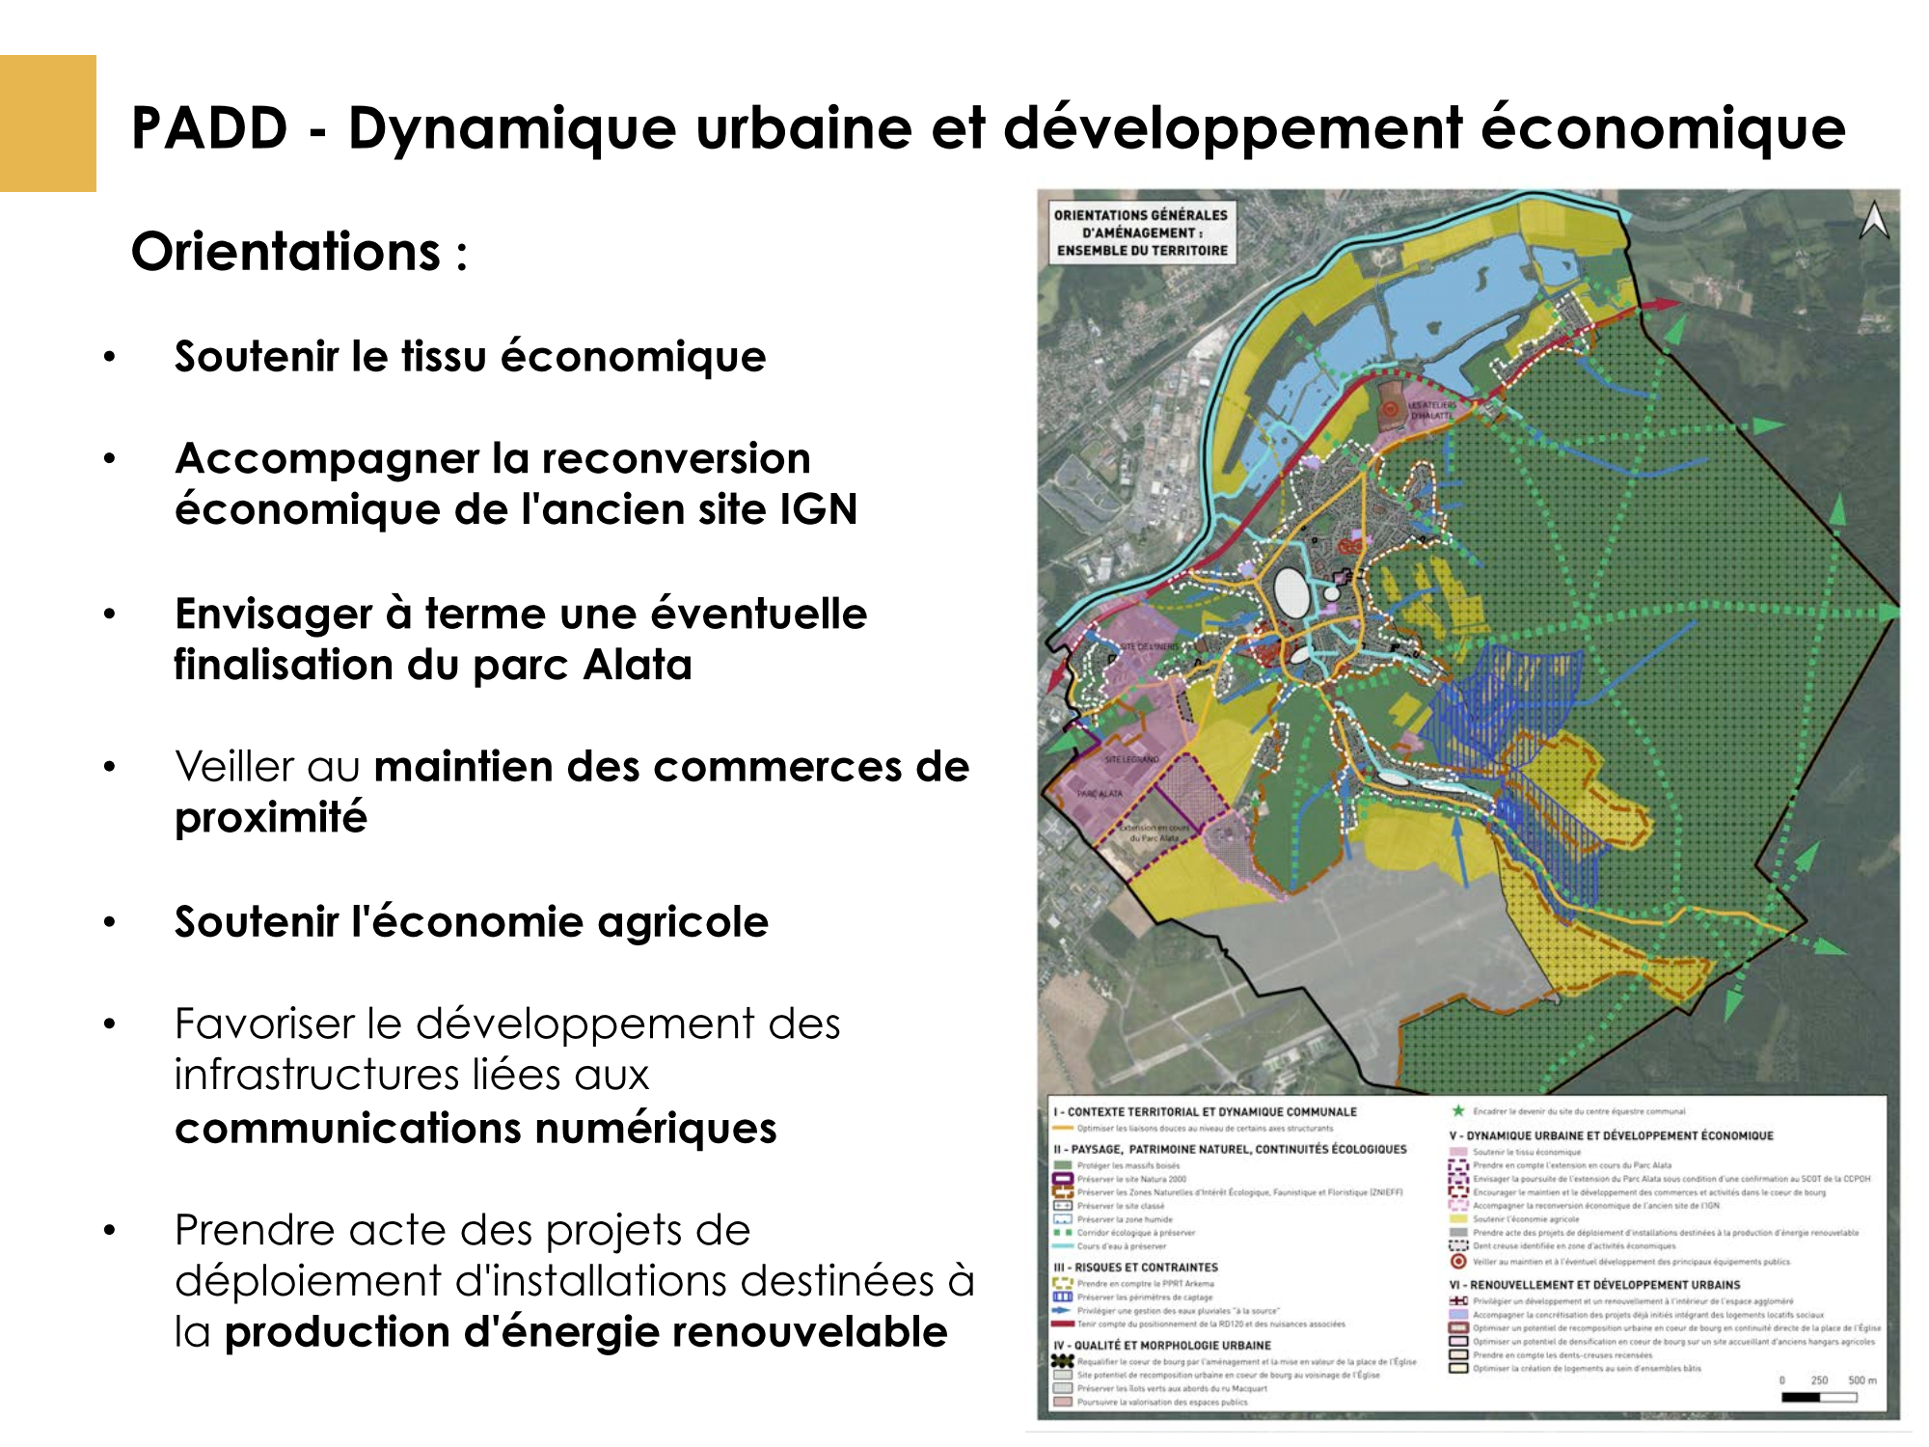Click legend text 'Prendre en compte les dents-creuses recensées'

coord(1562,1355)
